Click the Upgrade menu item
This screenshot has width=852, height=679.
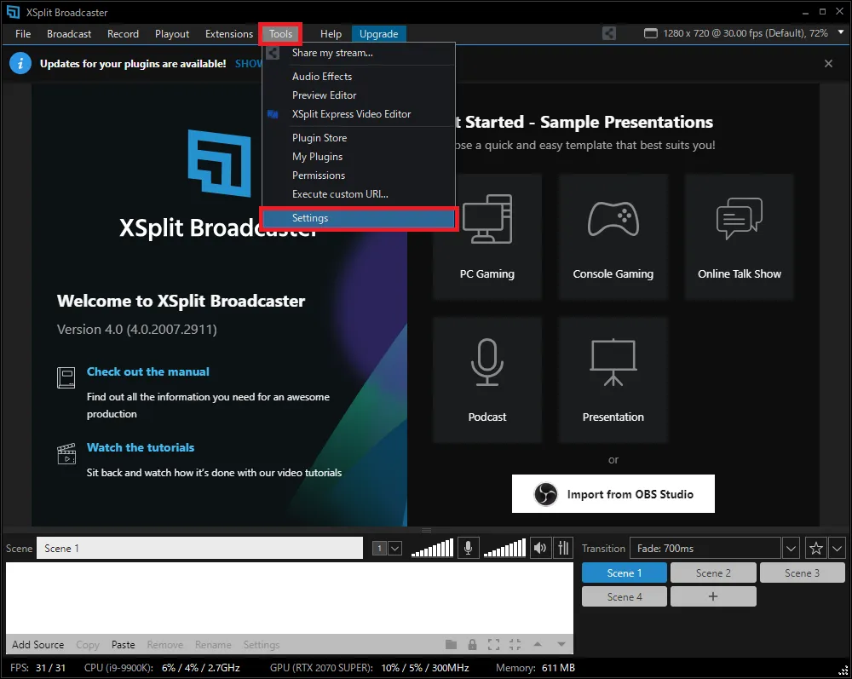point(379,34)
